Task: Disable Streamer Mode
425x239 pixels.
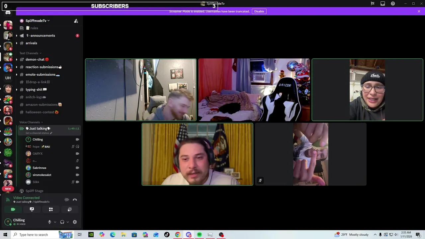Action: 259,11
